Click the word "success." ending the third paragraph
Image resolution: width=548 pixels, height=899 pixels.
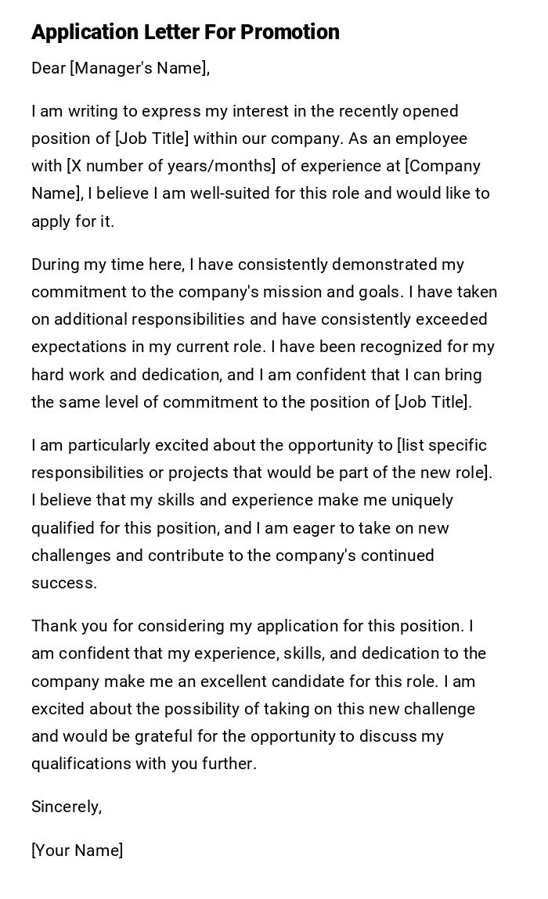tap(64, 583)
